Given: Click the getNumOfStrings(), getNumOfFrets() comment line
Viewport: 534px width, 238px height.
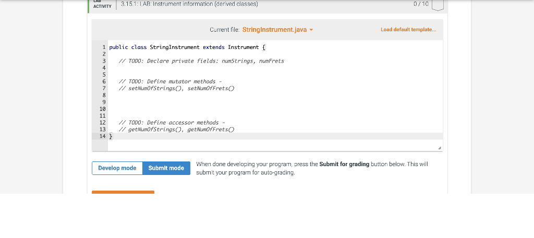Looking at the screenshot, I should pyautogui.click(x=176, y=130).
